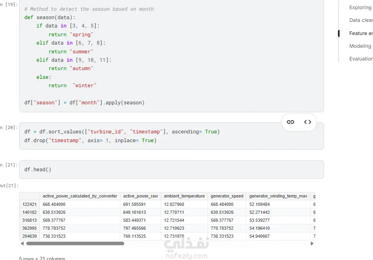This screenshot has width=373, height=260.
Task: Click the 'return "spring"' code line
Action: (71, 35)
